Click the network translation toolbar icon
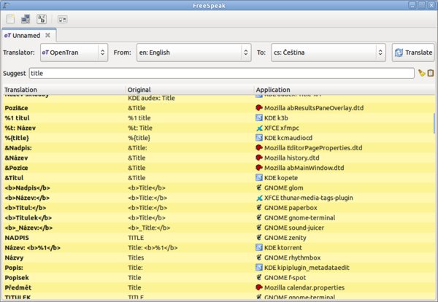The width and height of the screenshot is (438, 302). [26, 19]
